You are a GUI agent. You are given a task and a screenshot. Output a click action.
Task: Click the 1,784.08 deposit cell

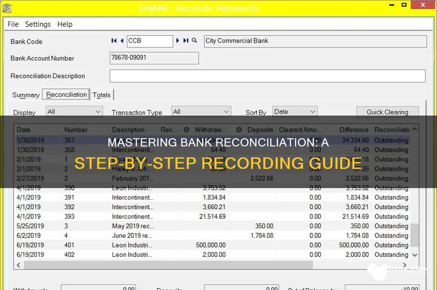(x=253, y=235)
